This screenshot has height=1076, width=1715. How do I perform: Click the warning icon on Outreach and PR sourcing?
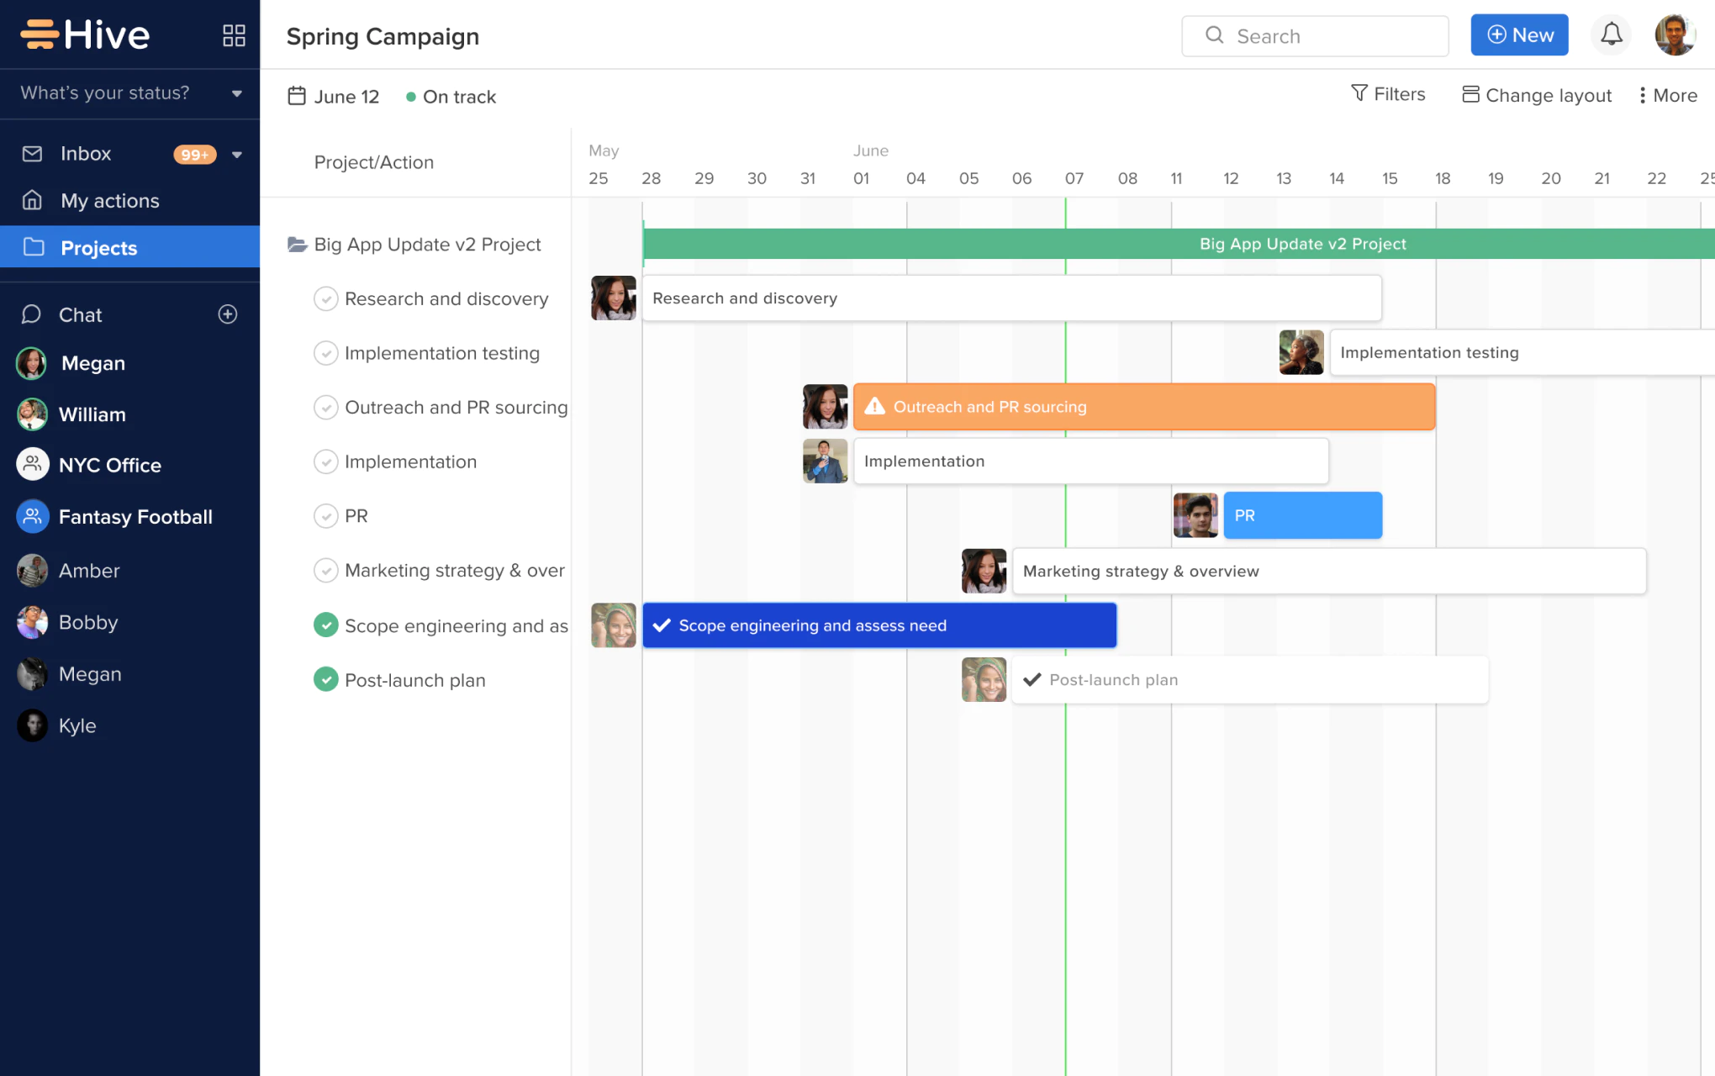873,407
